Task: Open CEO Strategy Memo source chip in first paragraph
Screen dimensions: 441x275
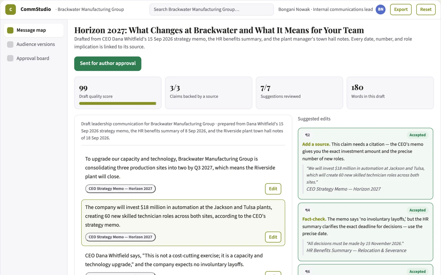Action: [x=120, y=189]
